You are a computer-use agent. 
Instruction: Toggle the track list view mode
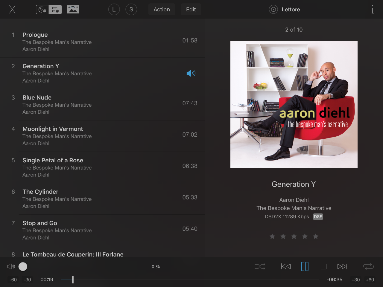(49, 10)
